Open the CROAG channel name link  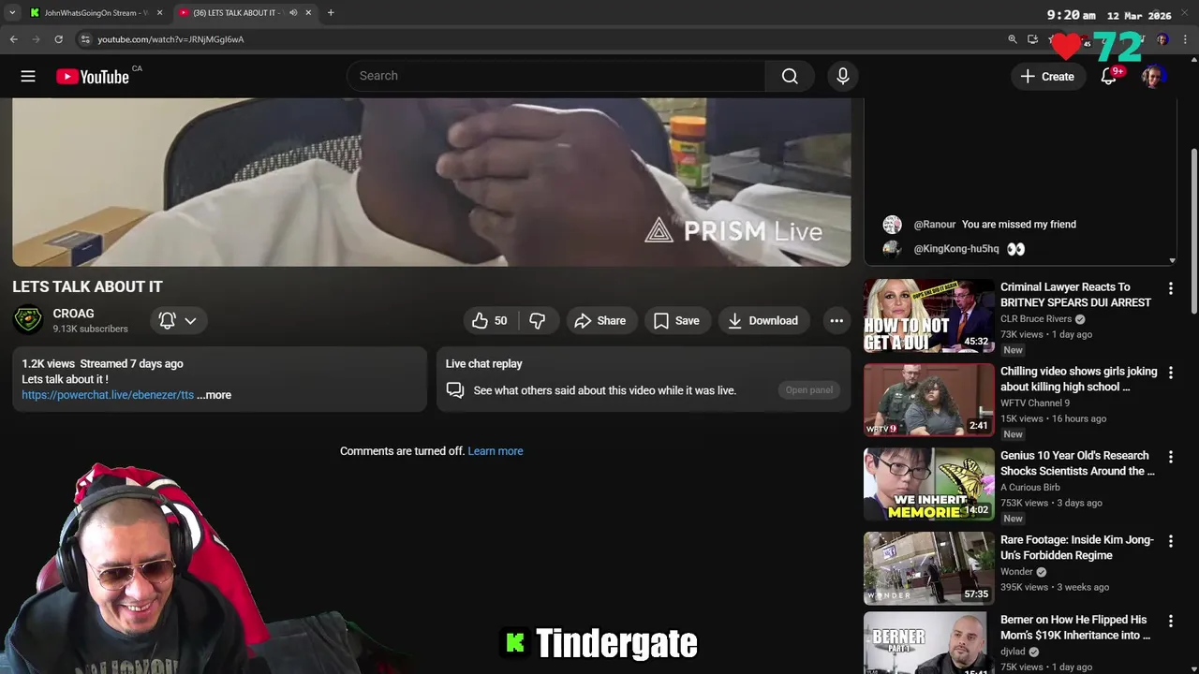pyautogui.click(x=73, y=314)
